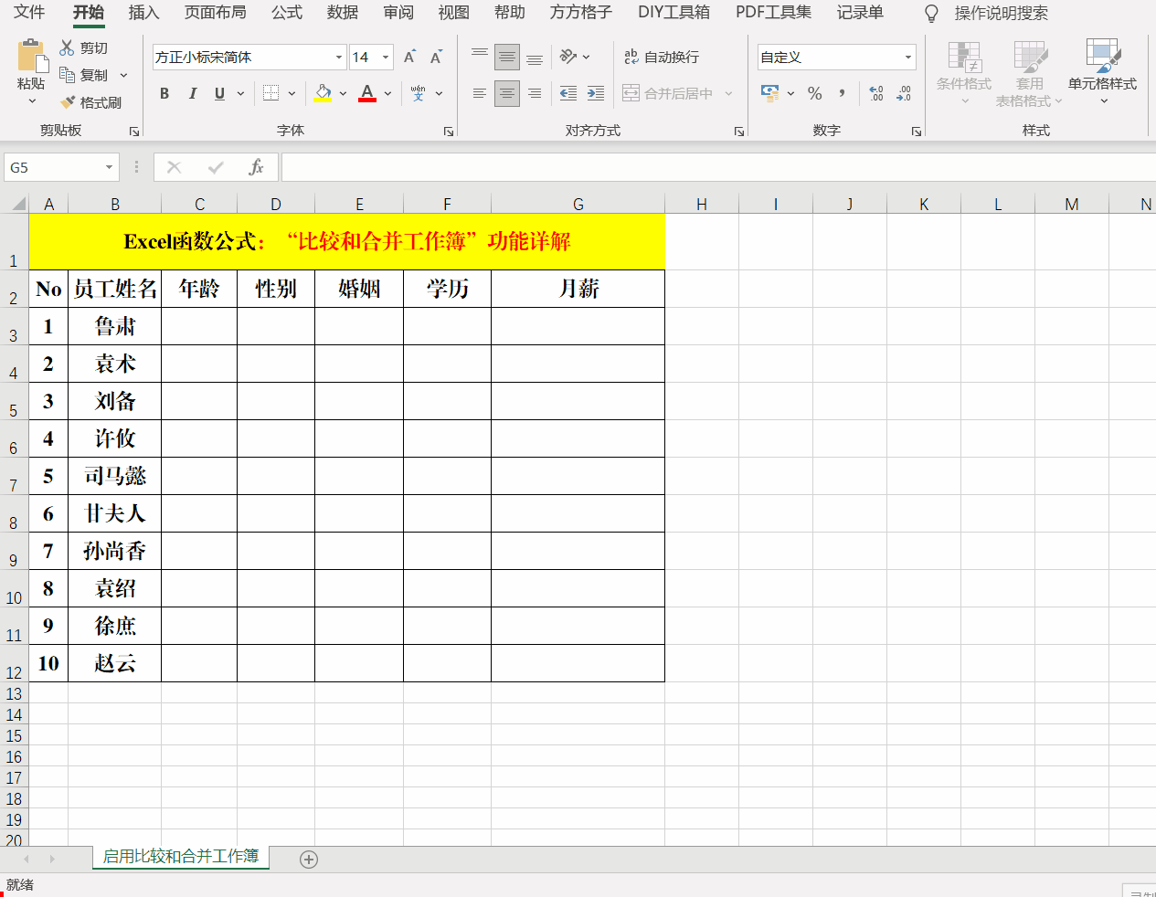Switch to 方方格子 tab

(581, 13)
